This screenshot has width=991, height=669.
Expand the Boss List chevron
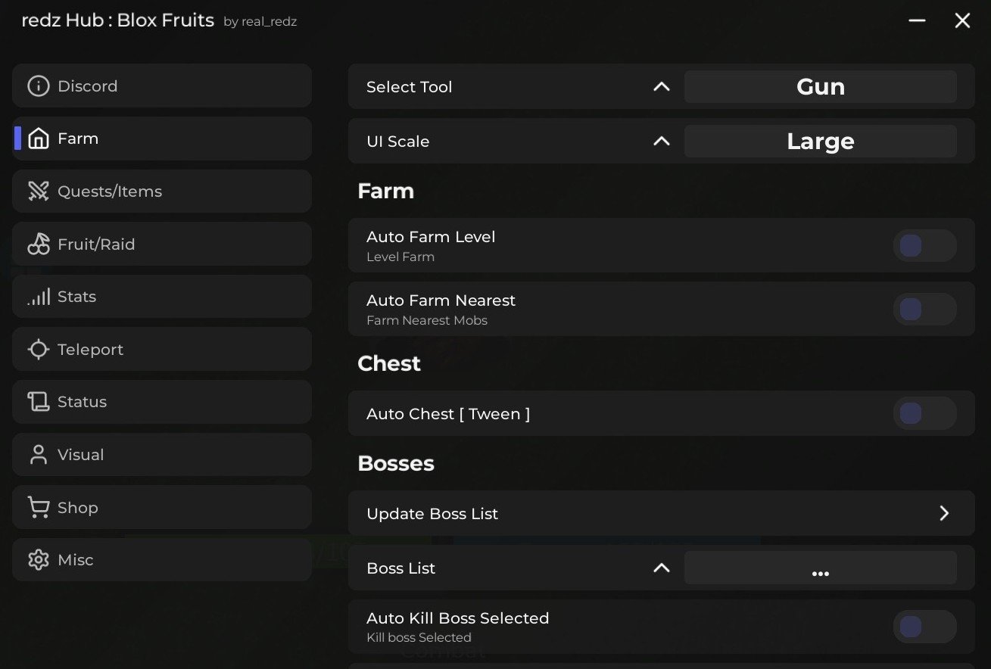(662, 568)
